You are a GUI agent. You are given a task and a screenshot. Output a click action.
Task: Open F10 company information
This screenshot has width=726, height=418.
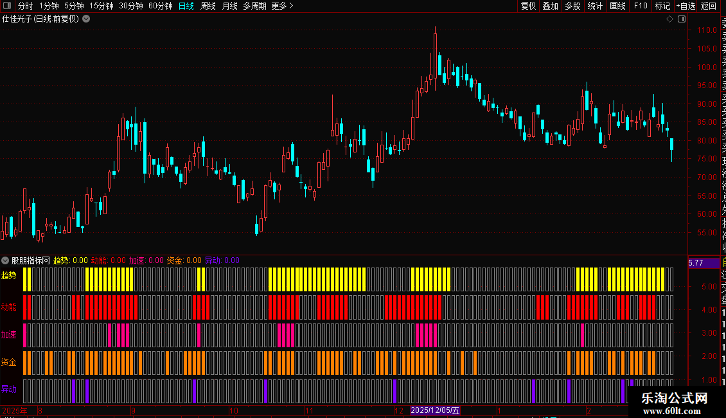[x=641, y=6]
